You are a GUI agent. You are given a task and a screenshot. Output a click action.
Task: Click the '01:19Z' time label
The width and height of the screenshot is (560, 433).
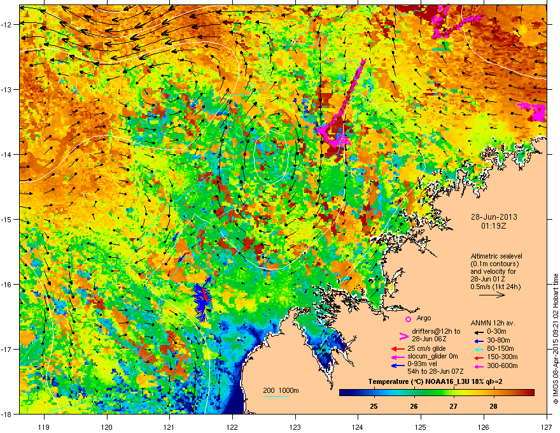point(493,226)
